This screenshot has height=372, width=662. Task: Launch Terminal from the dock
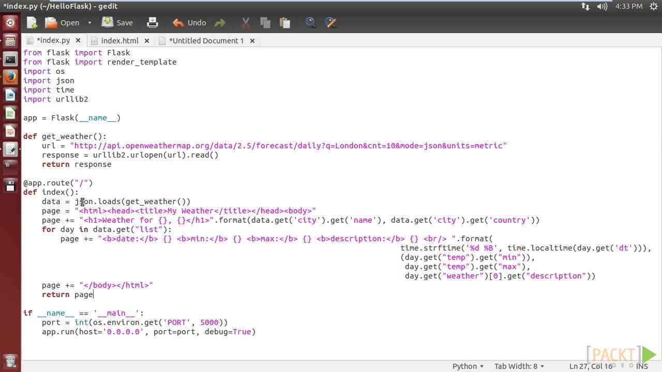click(10, 59)
